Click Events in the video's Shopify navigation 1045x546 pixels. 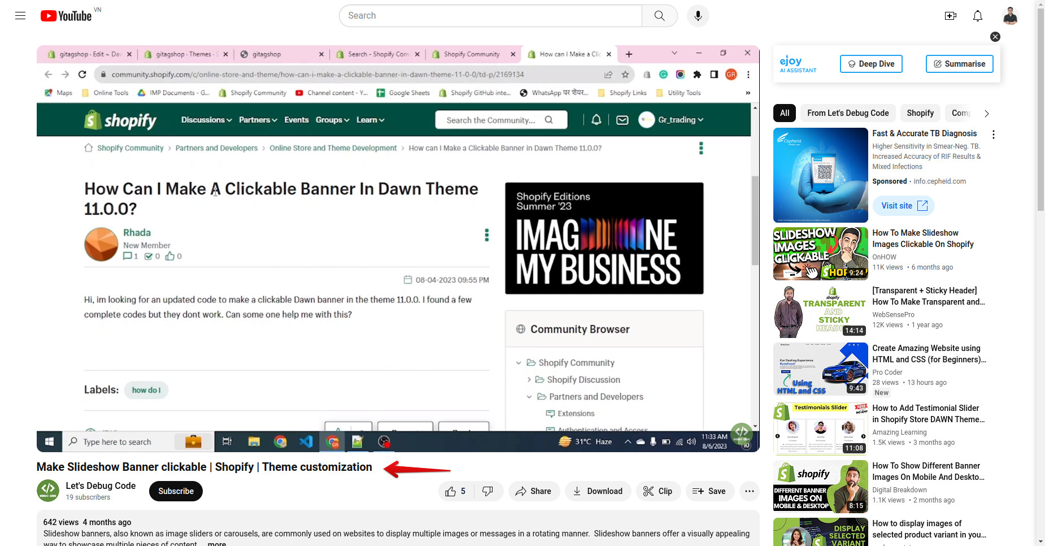[297, 120]
